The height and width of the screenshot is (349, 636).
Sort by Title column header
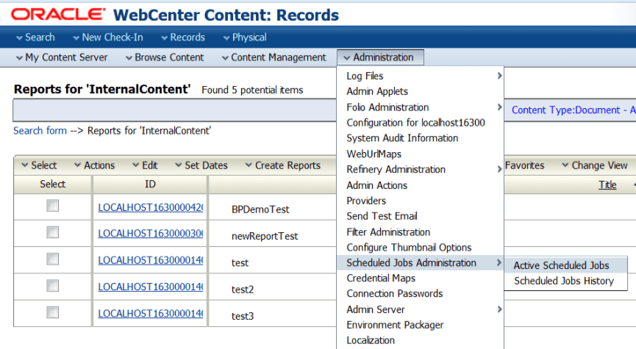(607, 185)
